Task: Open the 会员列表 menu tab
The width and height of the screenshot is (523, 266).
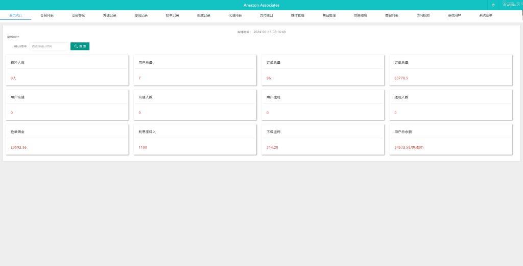Action: tap(47, 16)
